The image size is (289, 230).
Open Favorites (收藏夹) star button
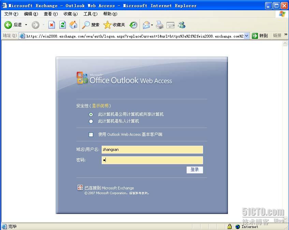click(x=114, y=25)
